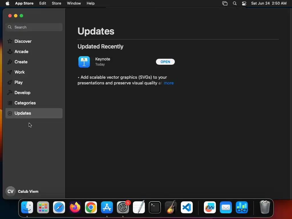Open the Edit menu
Viewport: 292px width, 219px height.
43,3
